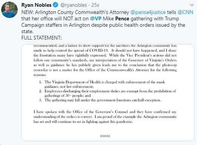Click the word NEW: starting the tweet
Image resolution: width=197 pixels, height=145 pixels.
pyautogui.click(x=28, y=12)
